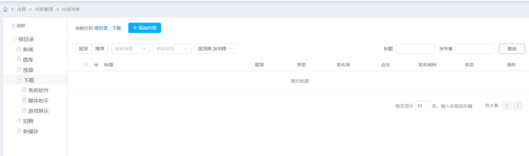The height and width of the screenshot is (156, 529).
Task: Click the 标题 column header
Action: click(x=109, y=65)
